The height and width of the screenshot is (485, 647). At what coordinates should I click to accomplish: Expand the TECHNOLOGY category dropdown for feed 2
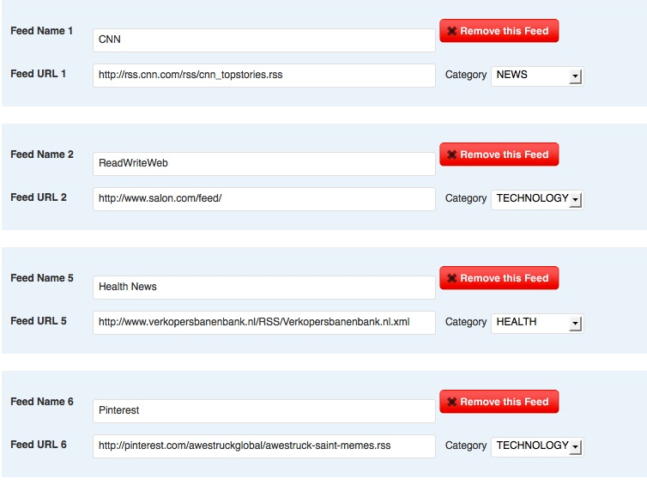(537, 199)
